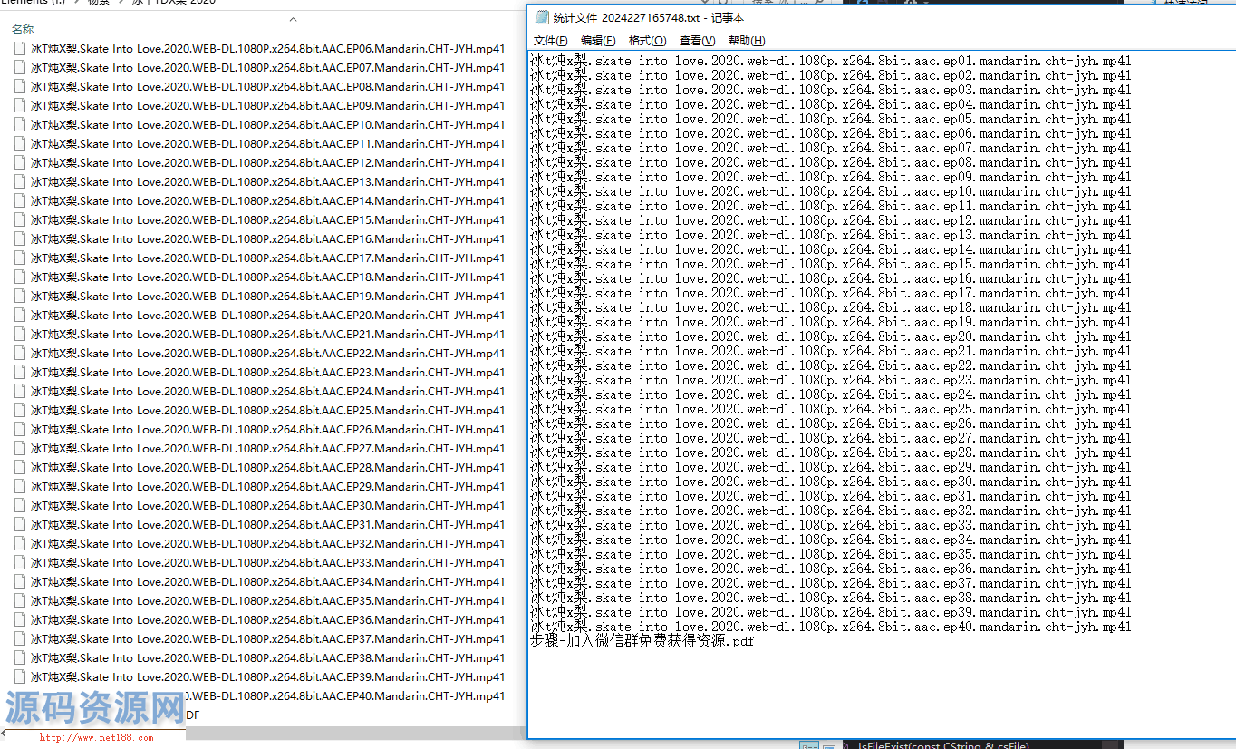Click the Notepad title 统计文件_2024227165748.txt

[x=625, y=17]
